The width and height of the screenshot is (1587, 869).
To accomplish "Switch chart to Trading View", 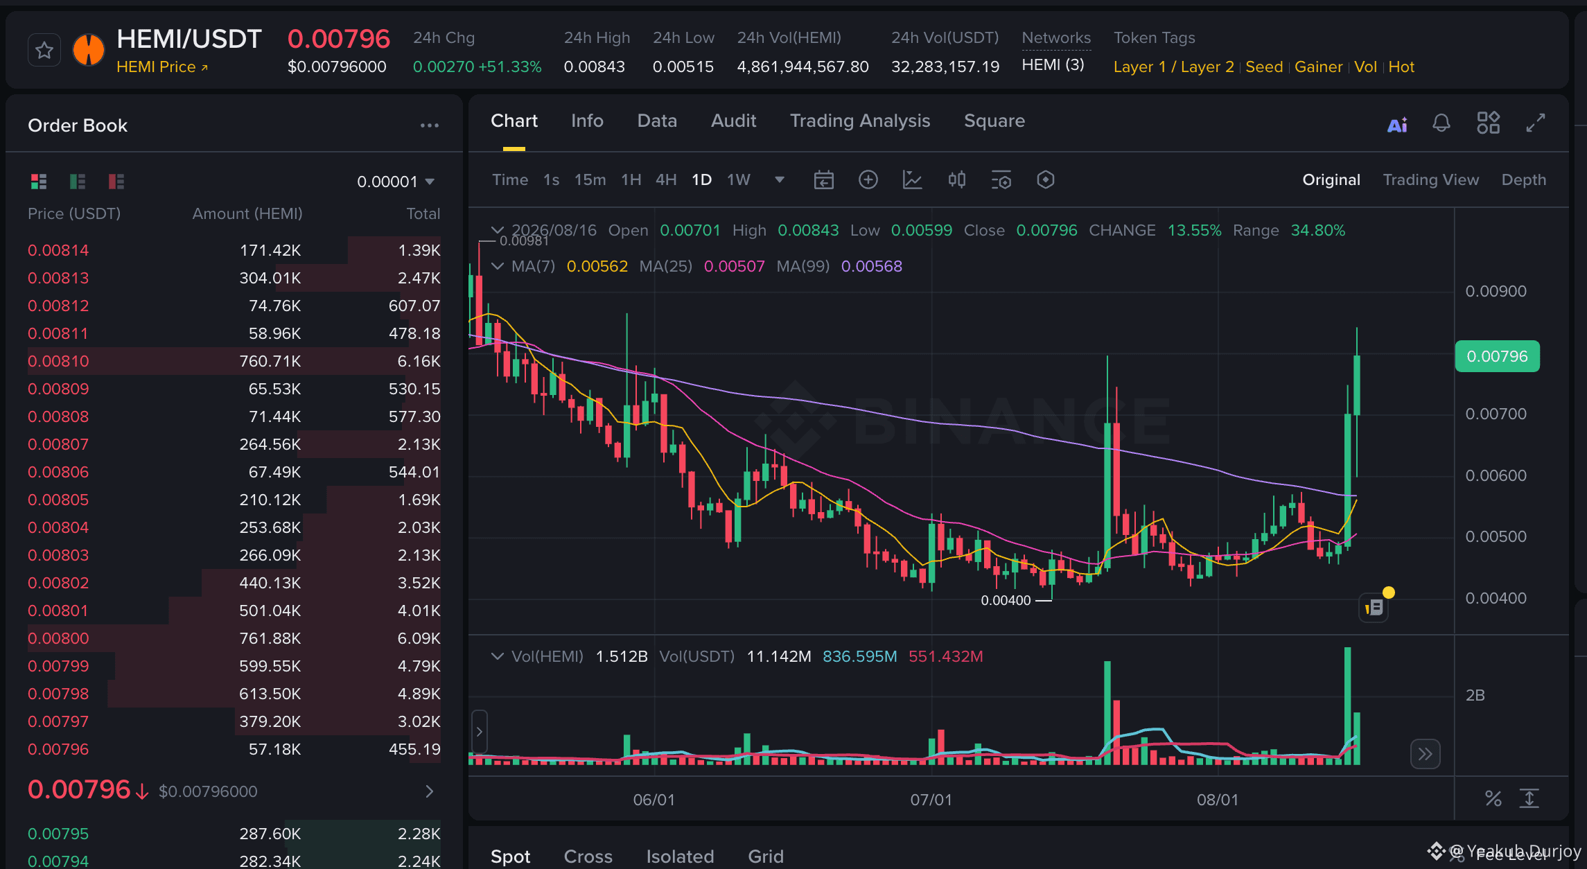I will (1430, 180).
